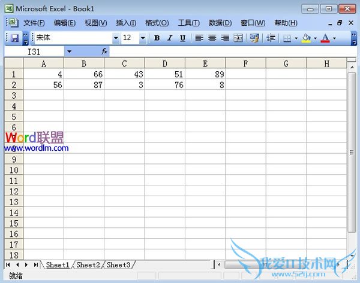Click the Name Box showing I31
Screen dimensions: 360x283
(x=34, y=51)
